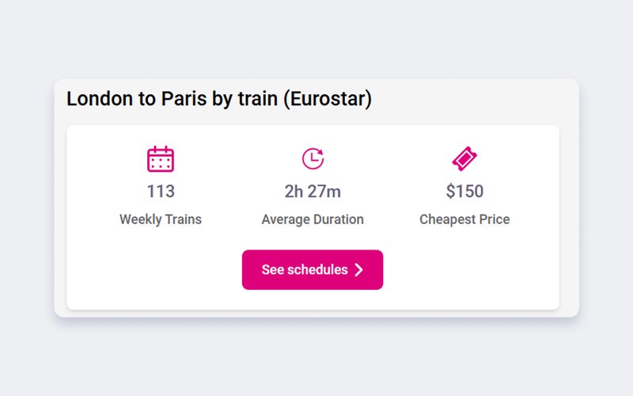Viewport: 633px width, 396px height.
Task: Click the See schedules text label
Action: click(x=305, y=270)
